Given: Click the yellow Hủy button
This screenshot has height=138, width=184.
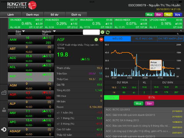Looking at the screenshot, I should pos(168,15).
